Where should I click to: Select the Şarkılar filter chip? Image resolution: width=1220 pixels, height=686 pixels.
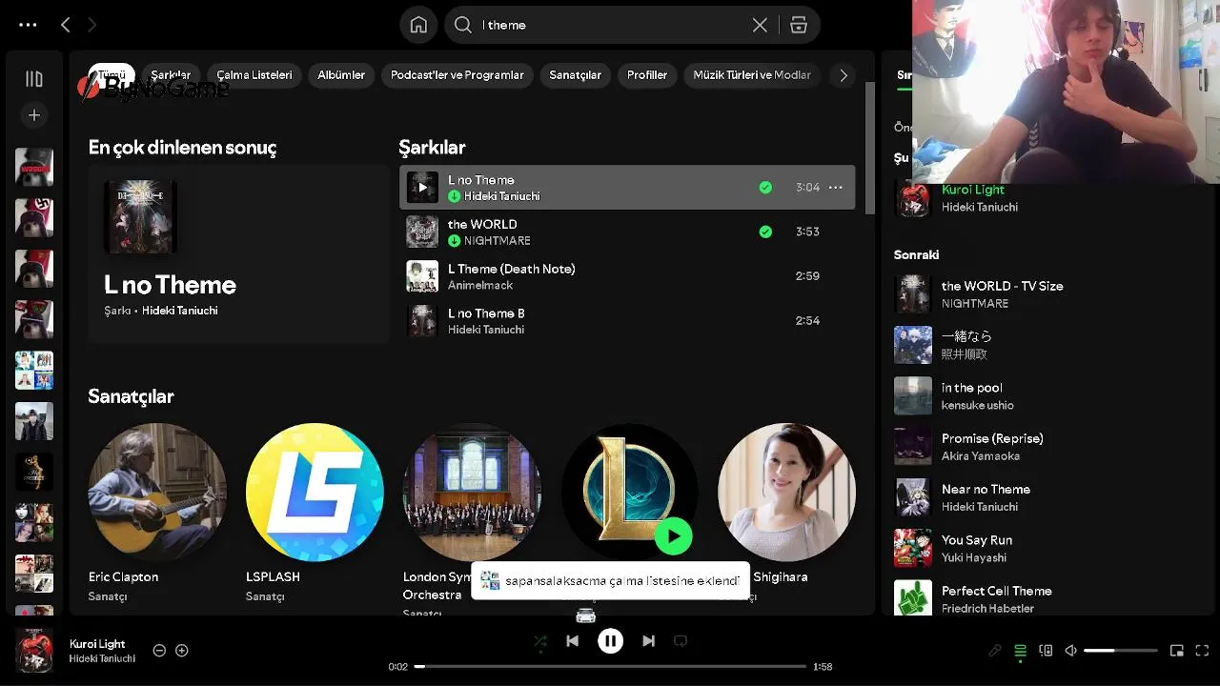[171, 75]
